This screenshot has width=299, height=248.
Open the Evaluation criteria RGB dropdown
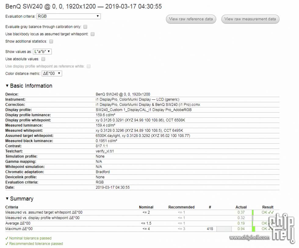tap(69, 16)
